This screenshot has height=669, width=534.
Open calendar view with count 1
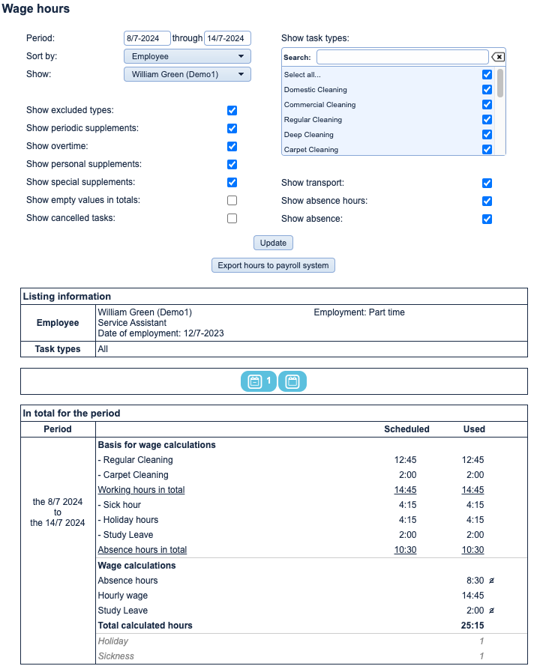click(x=259, y=381)
